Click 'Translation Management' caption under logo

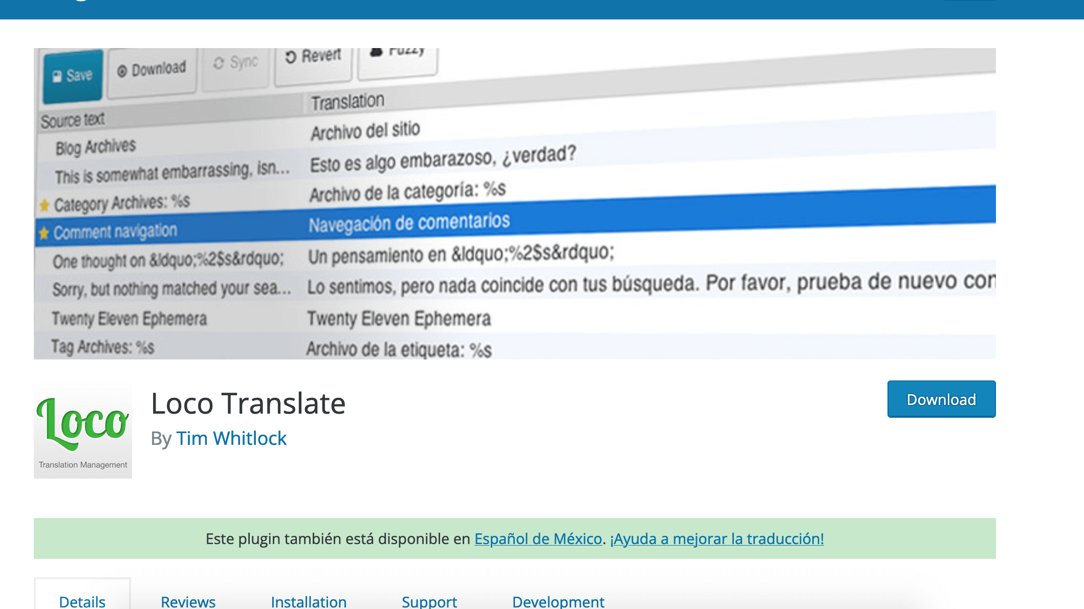pyautogui.click(x=83, y=465)
